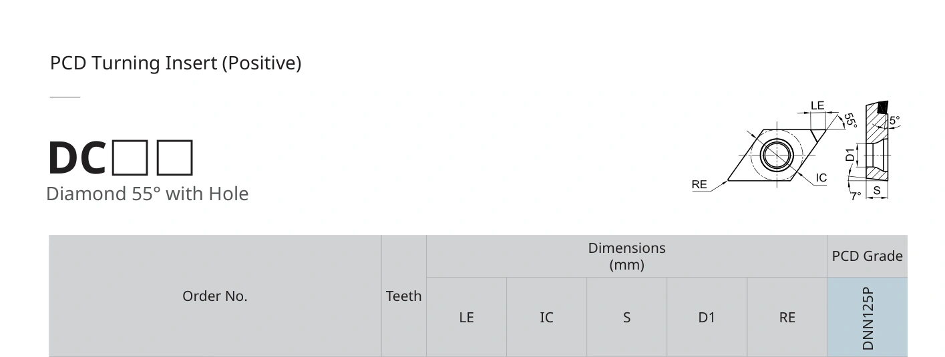Click the first empty square after DC
The width and height of the screenshot is (945, 357).
tap(130, 157)
